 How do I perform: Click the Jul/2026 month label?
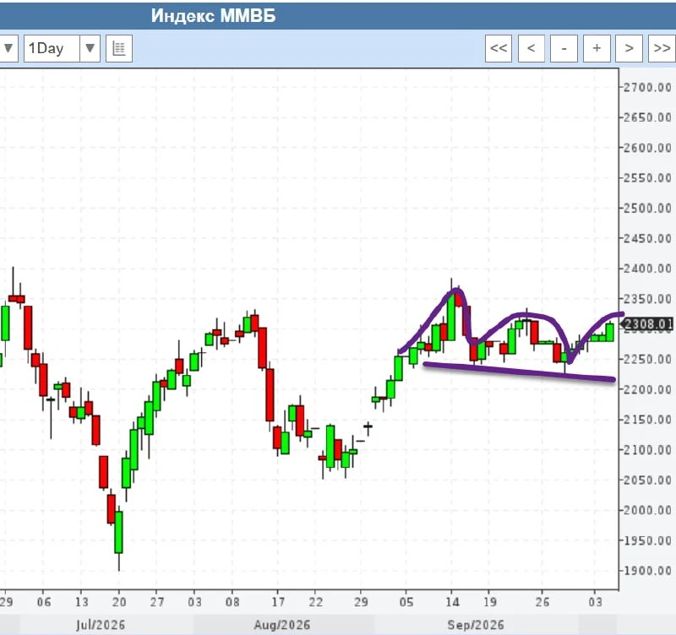101,625
